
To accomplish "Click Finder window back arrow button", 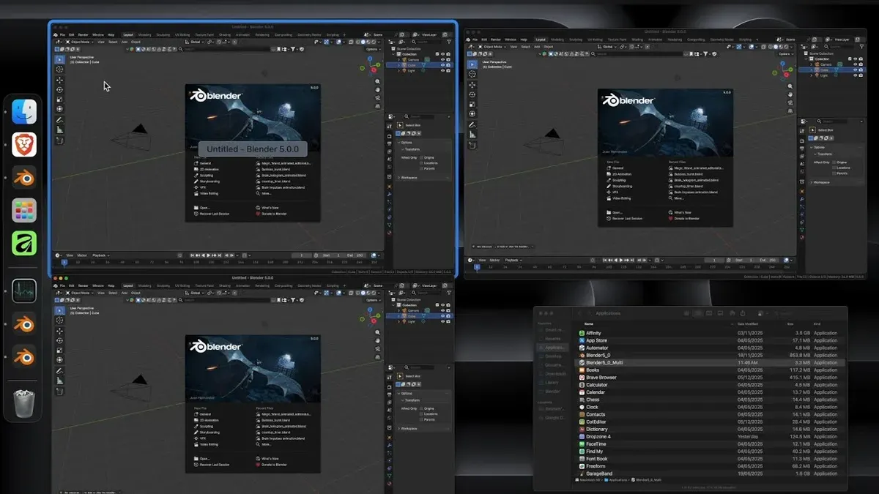I will [579, 313].
